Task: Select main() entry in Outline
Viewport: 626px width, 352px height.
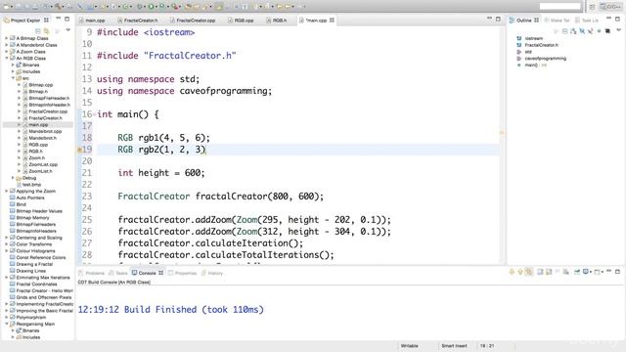Action: 531,66
